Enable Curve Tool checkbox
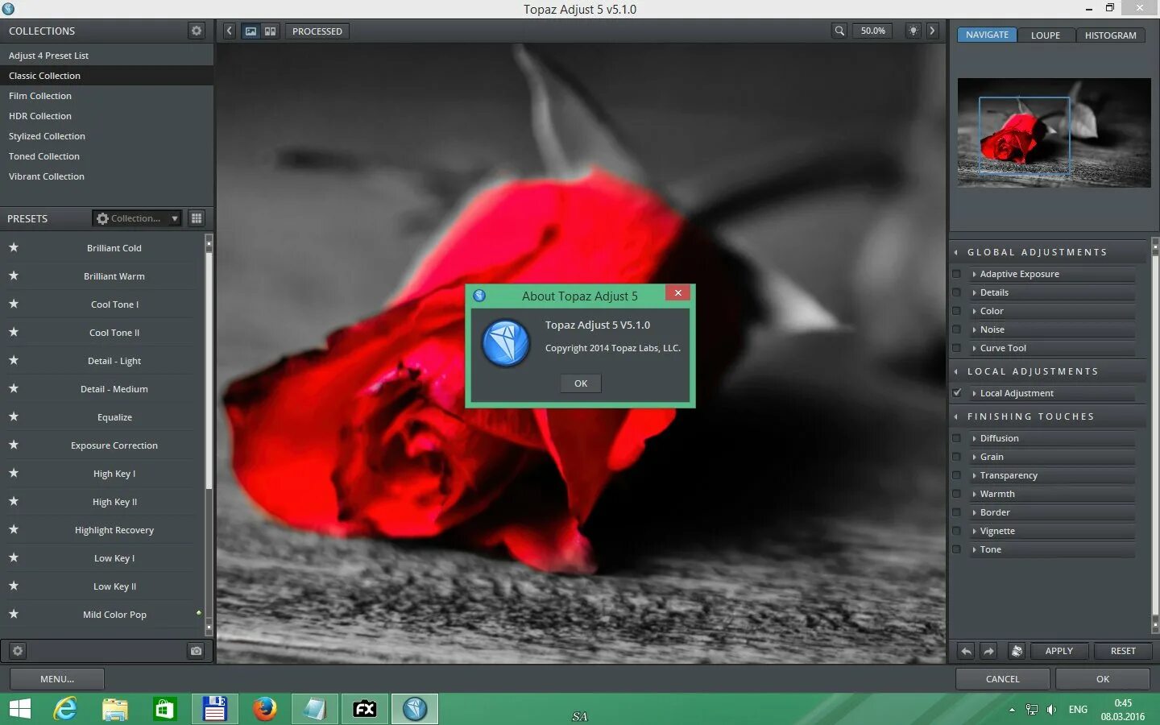 [957, 348]
